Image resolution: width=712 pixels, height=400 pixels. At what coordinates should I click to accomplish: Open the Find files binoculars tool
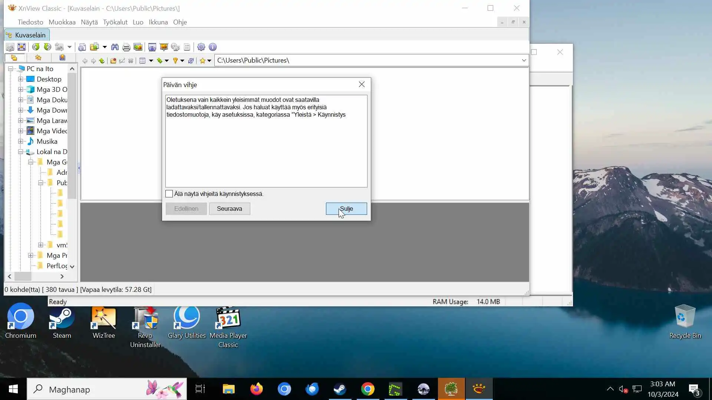[115, 47]
